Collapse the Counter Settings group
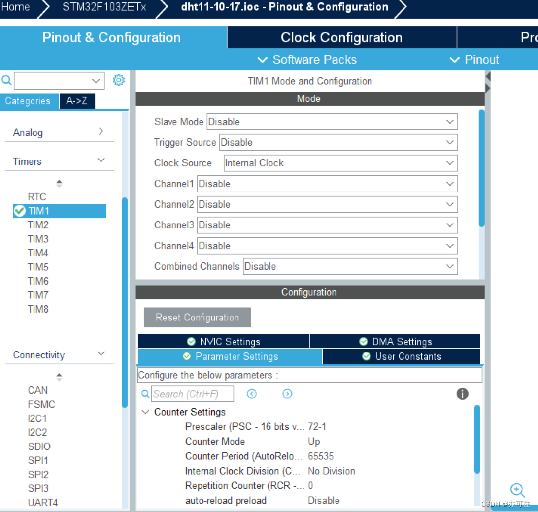This screenshot has height=512, width=538. pos(146,412)
